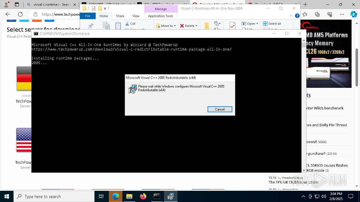Click Select all in Explorer ribbon
The height and width of the screenshot is (202, 360).
click(x=272, y=24)
